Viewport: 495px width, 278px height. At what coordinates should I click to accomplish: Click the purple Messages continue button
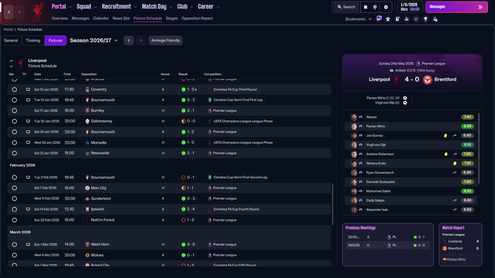click(x=456, y=7)
